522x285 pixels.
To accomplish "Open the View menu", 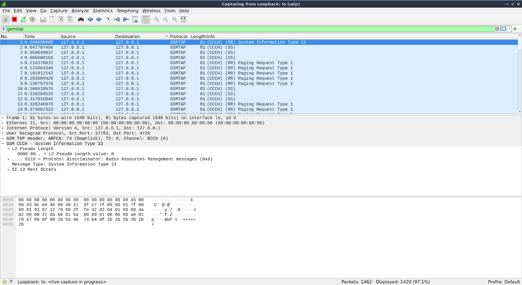I will point(31,11).
